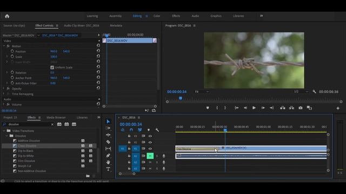Go to the Home screen icon
The image size is (346, 194).
point(7,16)
